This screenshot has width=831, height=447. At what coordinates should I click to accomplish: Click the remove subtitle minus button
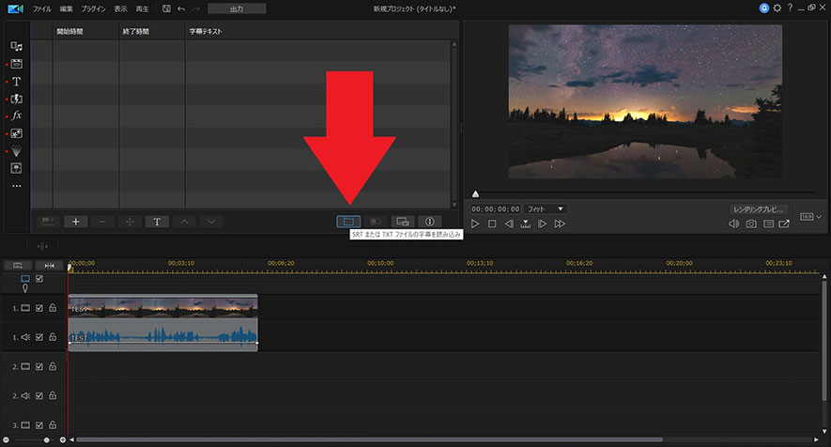click(x=102, y=222)
